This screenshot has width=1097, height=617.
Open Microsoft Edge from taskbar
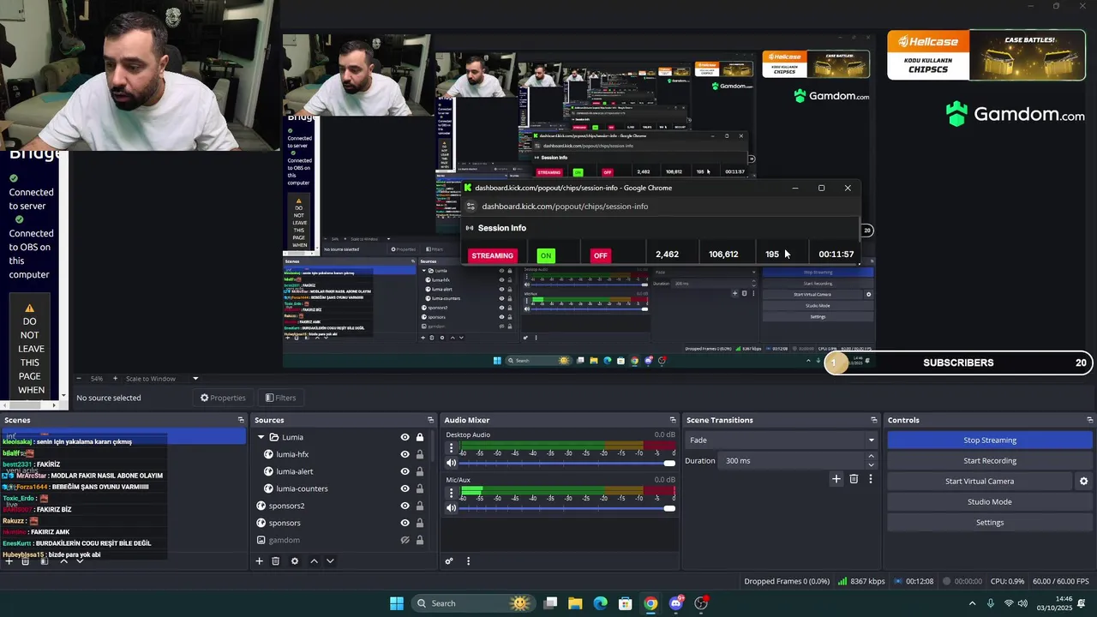point(600,603)
